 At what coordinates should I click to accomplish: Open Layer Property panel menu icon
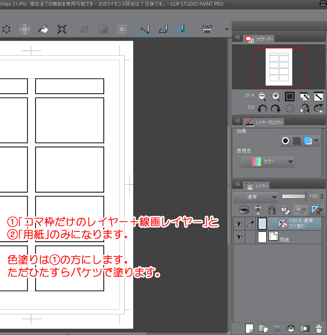237,120
